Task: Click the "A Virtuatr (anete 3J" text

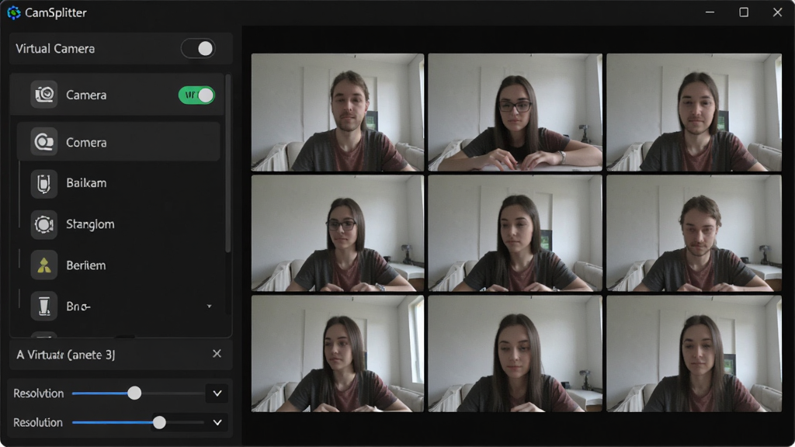Action: [66, 355]
